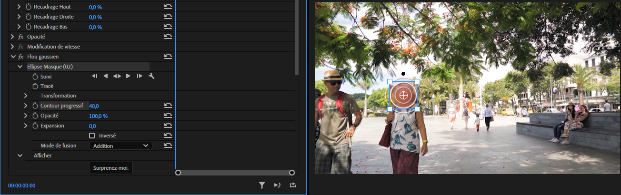Expand the Modification de vitesse effect

pos(13,47)
